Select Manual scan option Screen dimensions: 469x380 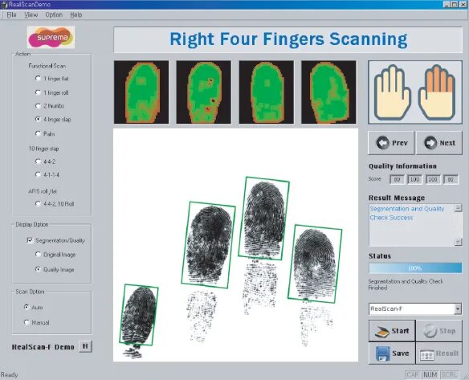27,322
